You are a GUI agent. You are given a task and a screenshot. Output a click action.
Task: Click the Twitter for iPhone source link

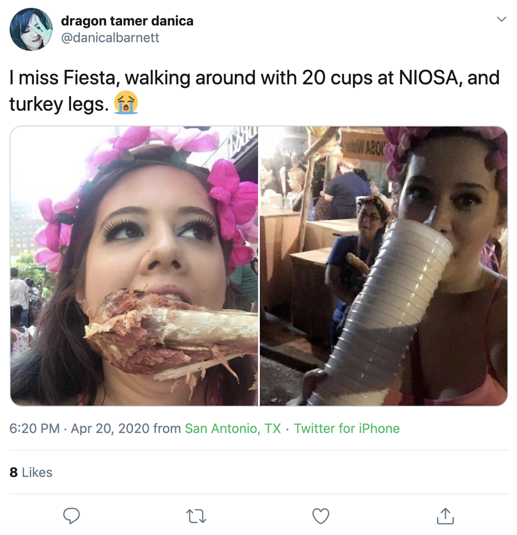[x=347, y=429]
